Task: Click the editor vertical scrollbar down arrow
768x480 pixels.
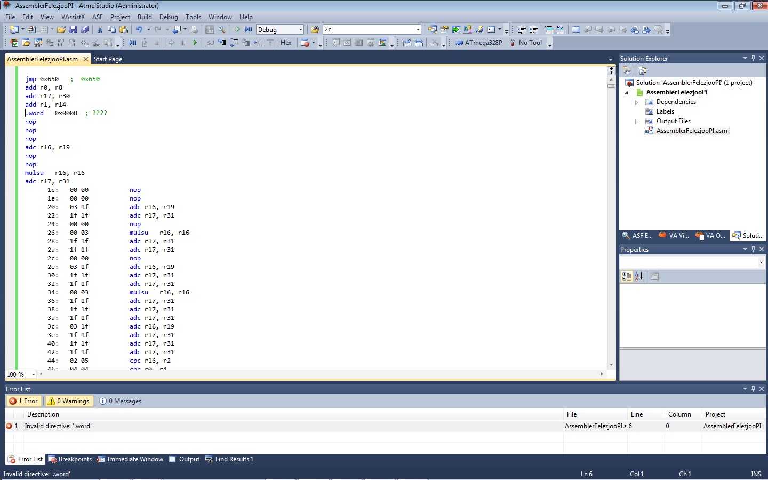Action: [x=611, y=365]
